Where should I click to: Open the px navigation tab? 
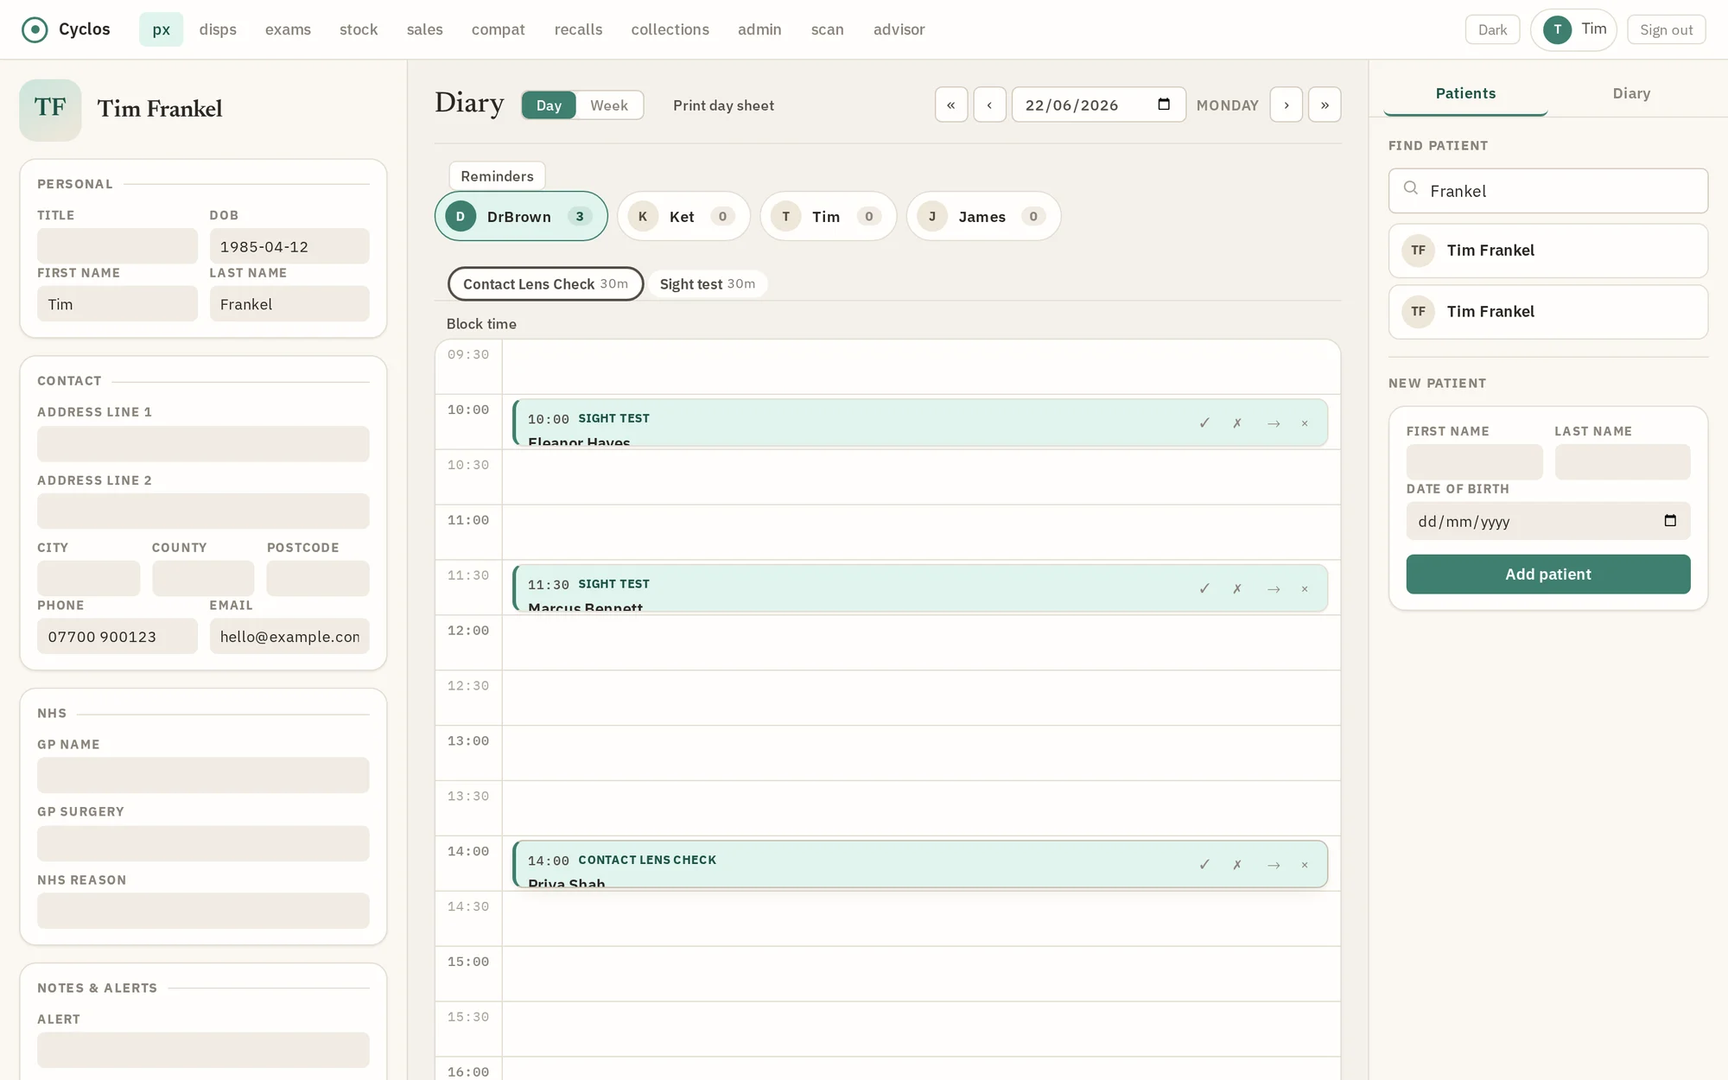point(162,29)
